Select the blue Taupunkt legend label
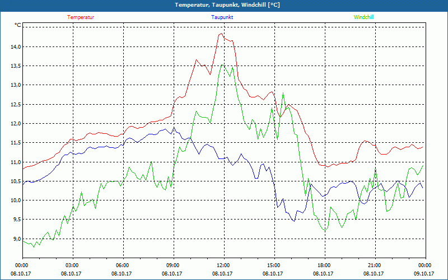 tap(222, 17)
